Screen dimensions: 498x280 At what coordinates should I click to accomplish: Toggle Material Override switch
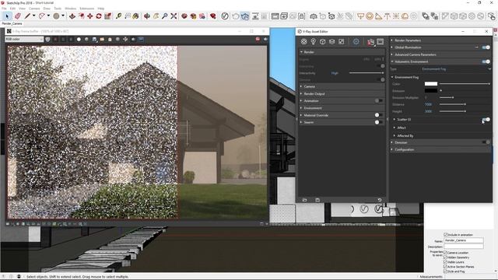(378, 115)
